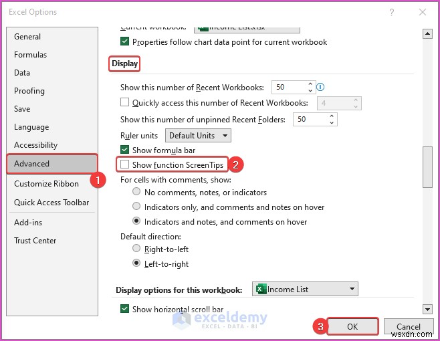
Task: Close the Excel Options dialog
Action: (423, 12)
